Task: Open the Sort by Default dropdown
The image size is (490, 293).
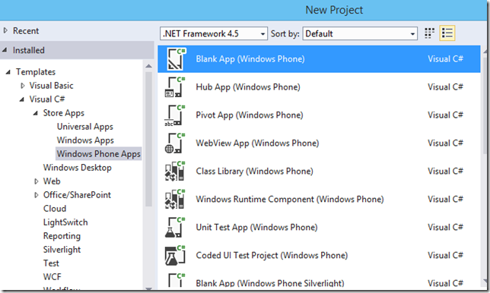Action: [360, 33]
